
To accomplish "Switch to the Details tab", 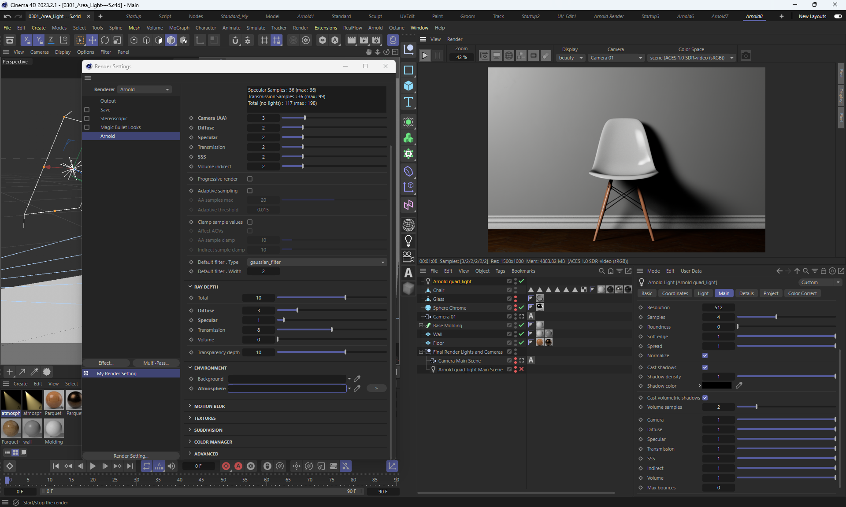I will [746, 293].
